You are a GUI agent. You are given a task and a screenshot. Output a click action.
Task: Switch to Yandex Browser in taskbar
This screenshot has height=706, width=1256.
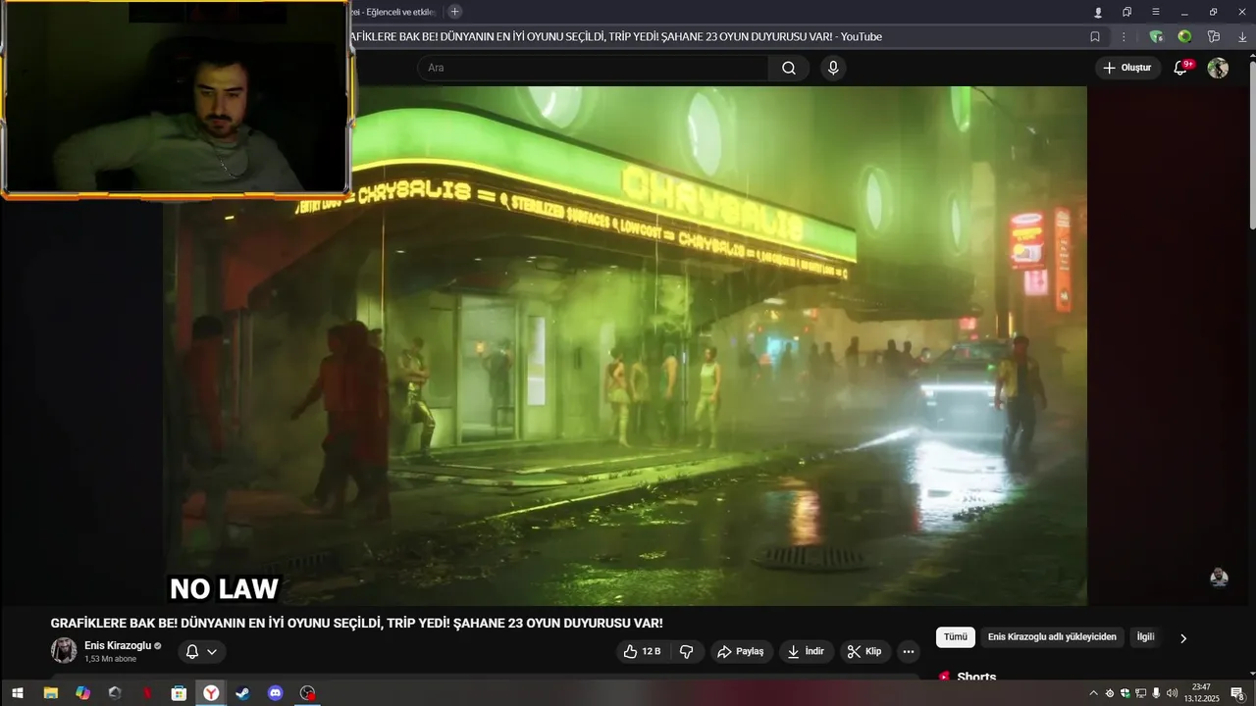pos(211,693)
